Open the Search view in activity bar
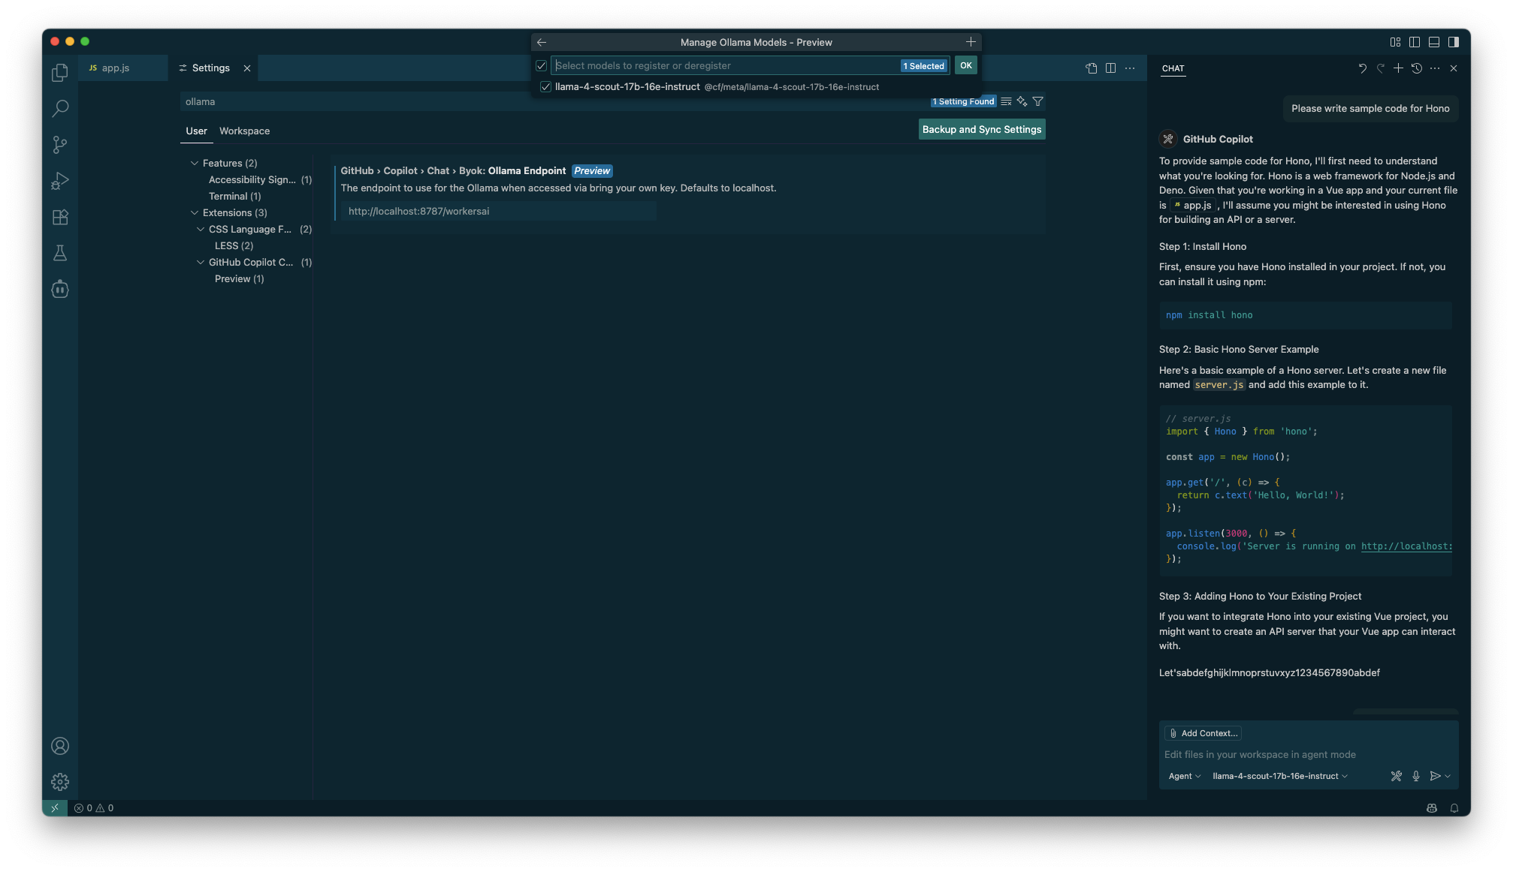 (x=60, y=109)
